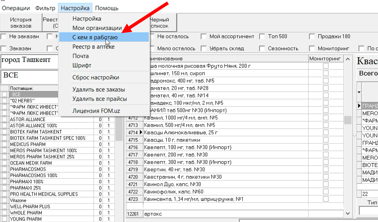Select supplier 'OCEAN MEDIK FARM'

pyautogui.click(x=51, y=163)
